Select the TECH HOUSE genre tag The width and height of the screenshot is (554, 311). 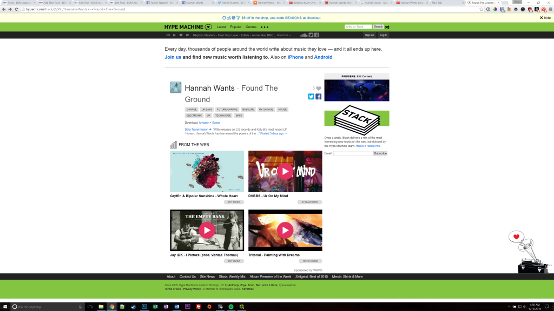[x=222, y=116]
